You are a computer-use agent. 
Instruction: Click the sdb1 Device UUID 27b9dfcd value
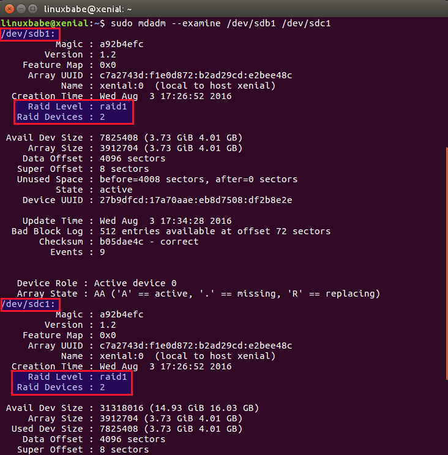[x=196, y=200]
